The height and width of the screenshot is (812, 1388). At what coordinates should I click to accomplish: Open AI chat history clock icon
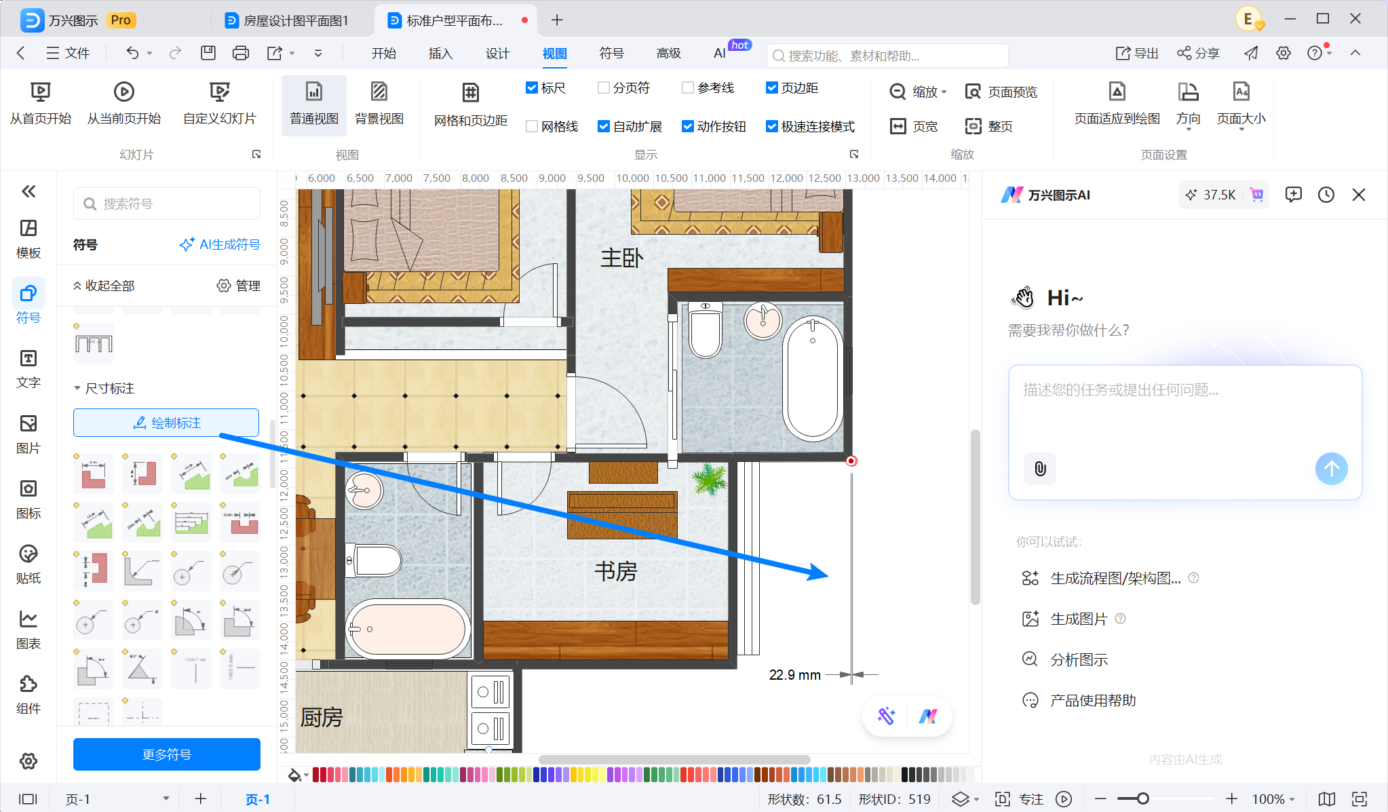(x=1326, y=195)
